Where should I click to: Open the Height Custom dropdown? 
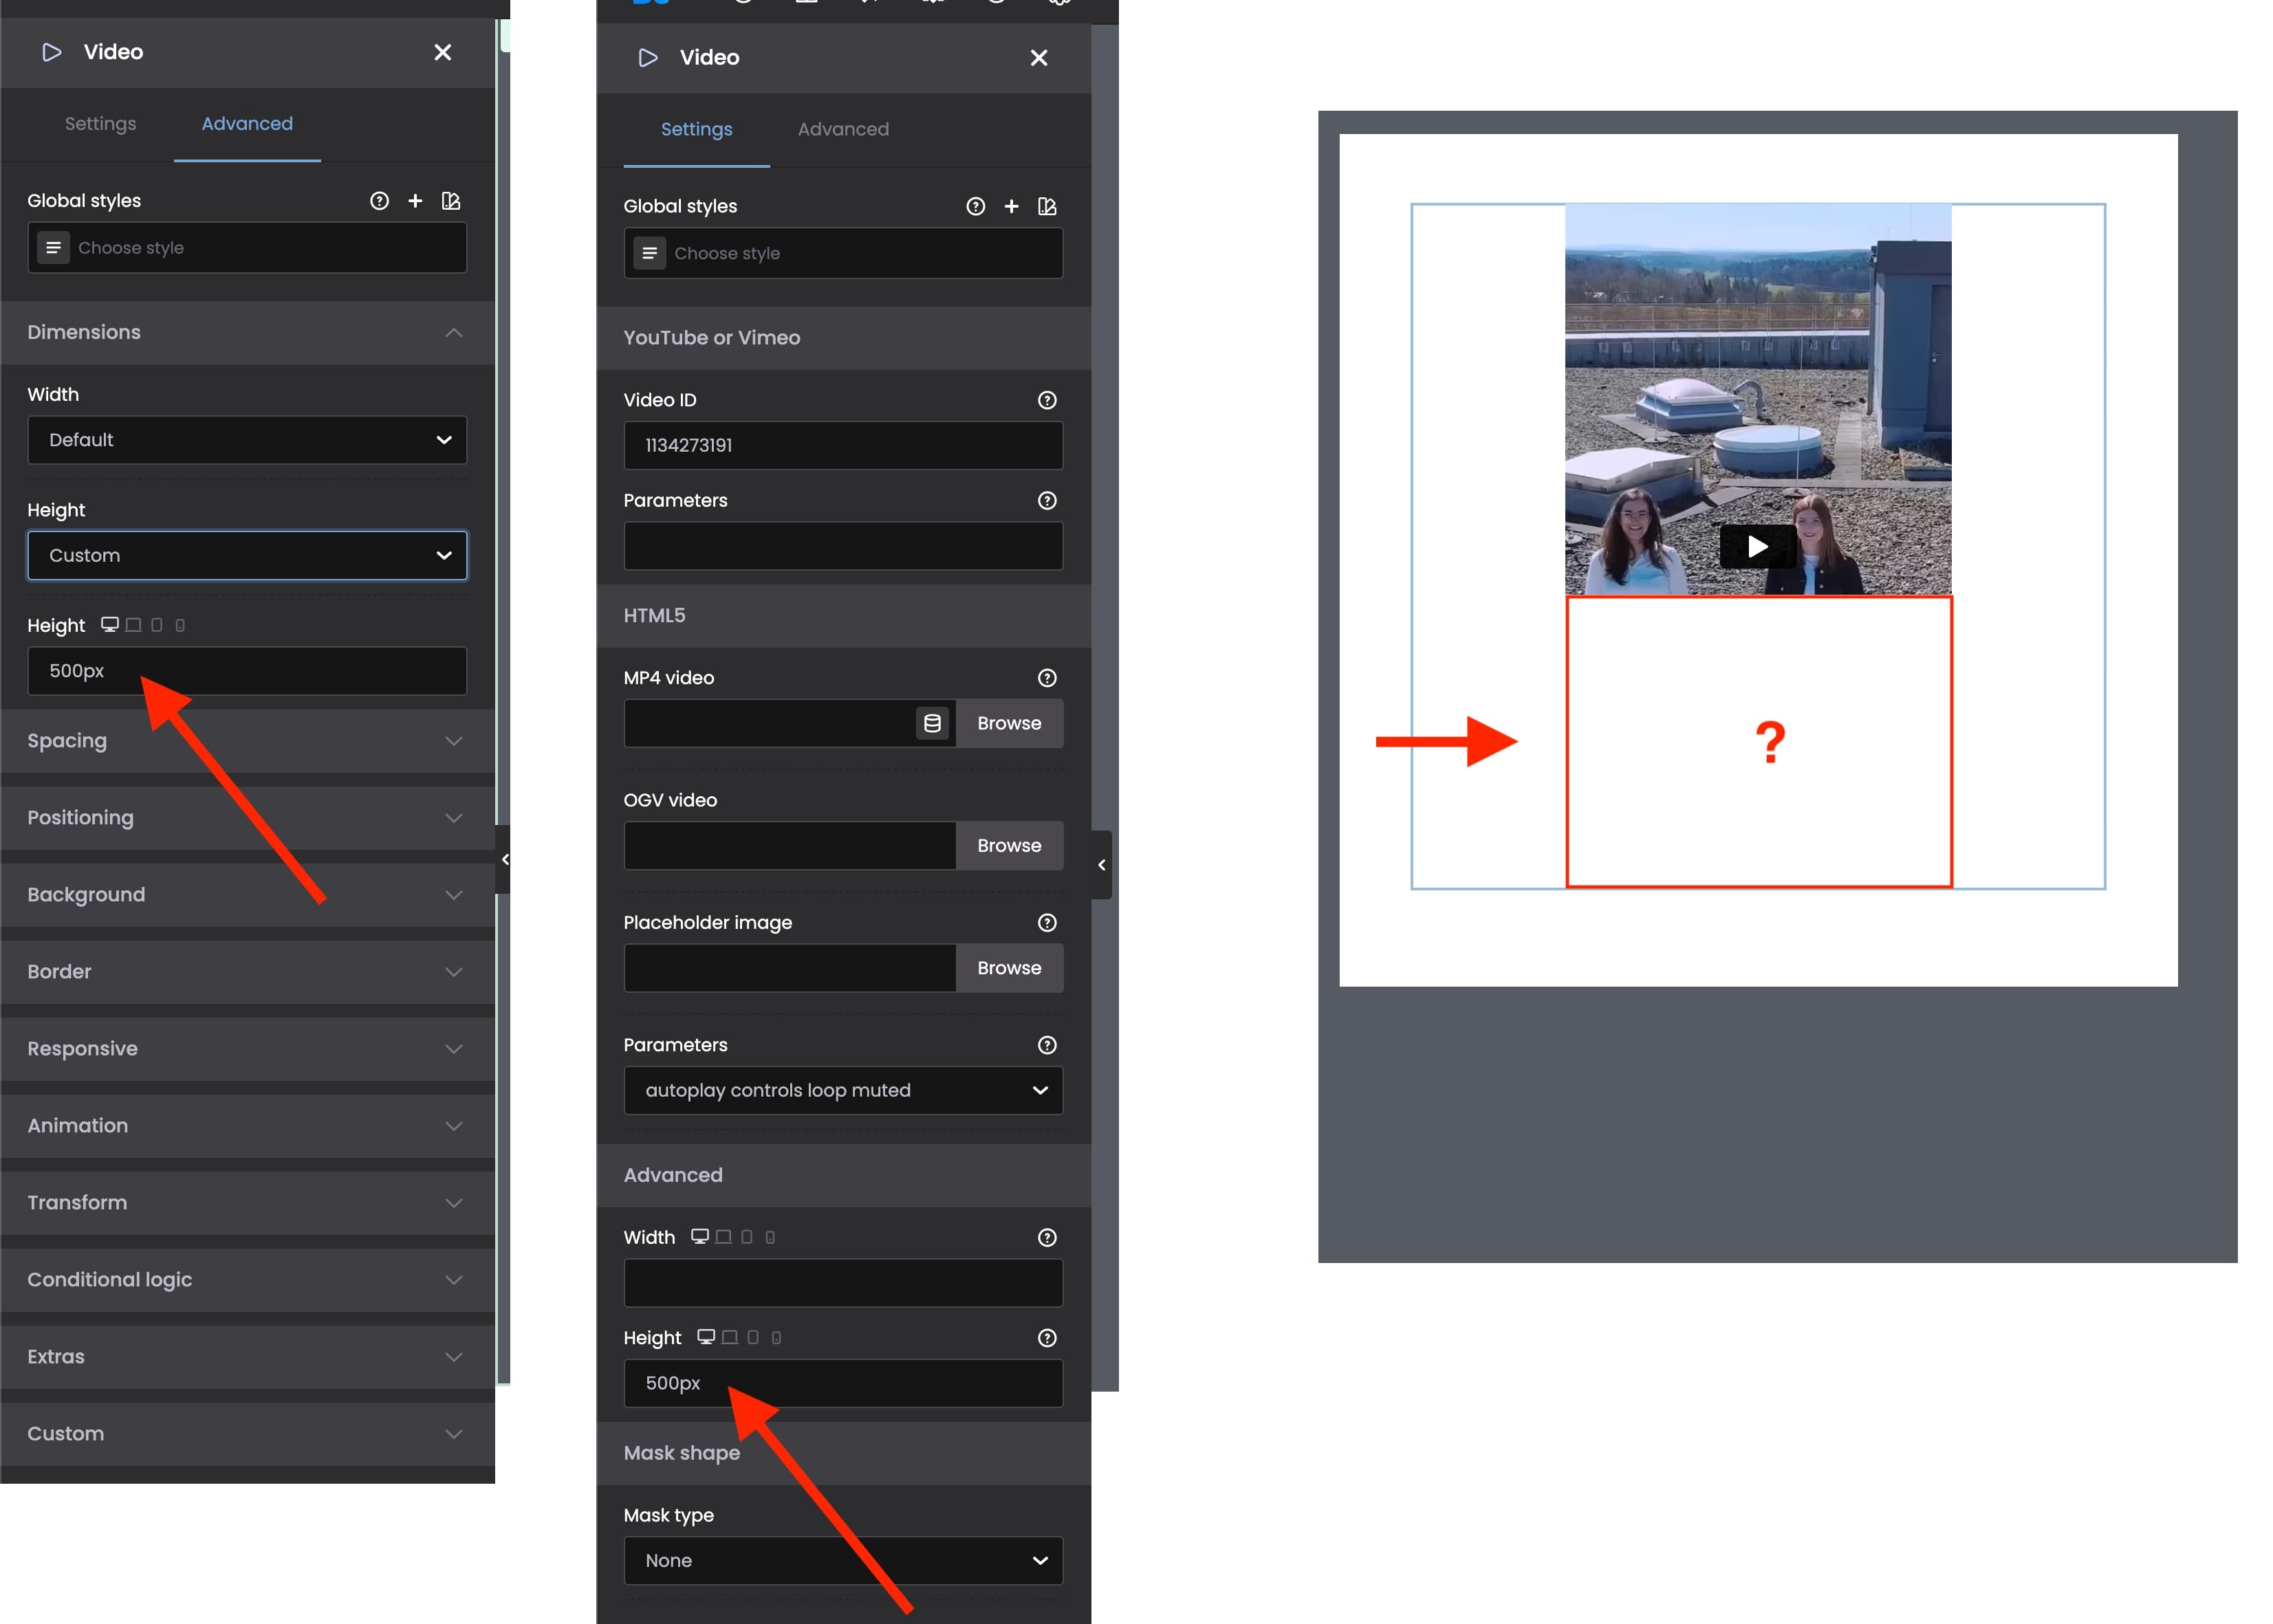(247, 555)
